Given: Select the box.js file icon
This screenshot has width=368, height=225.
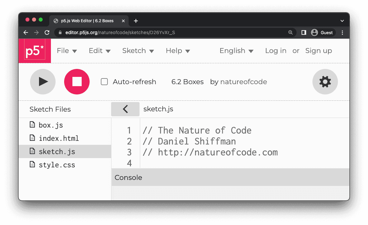Looking at the screenshot, I should point(32,125).
